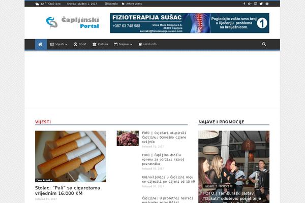
Task: Click the Čapljina location text in top bar
Action: [x=54, y=4]
